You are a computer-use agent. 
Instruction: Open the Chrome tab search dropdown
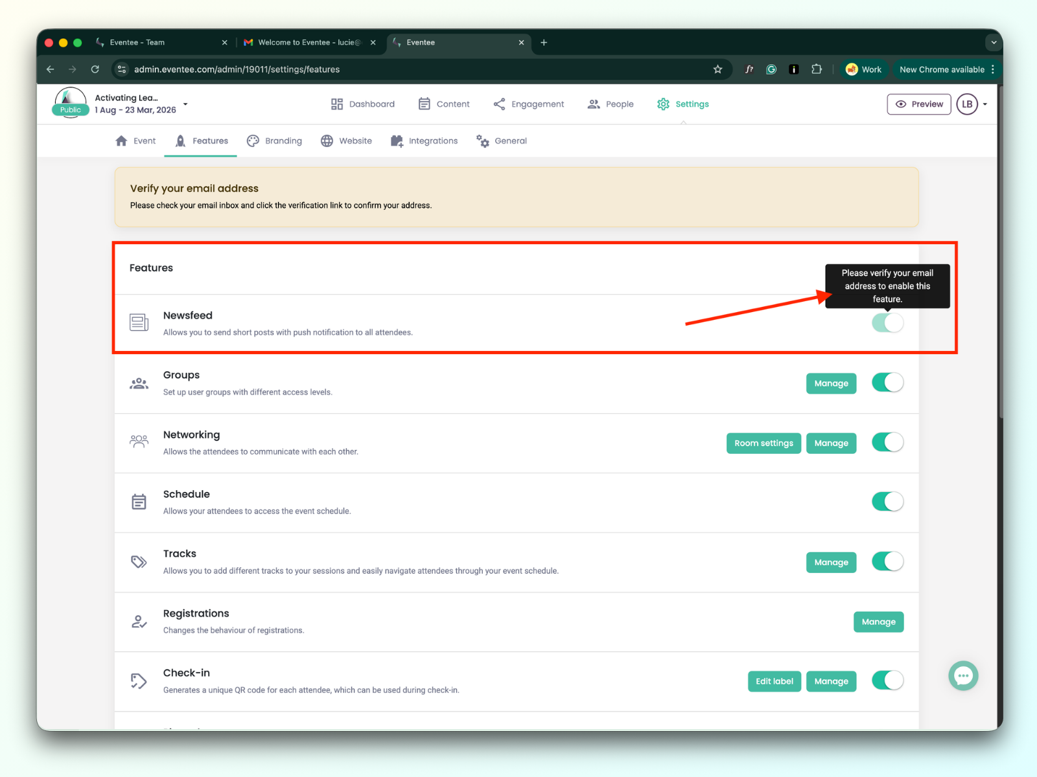click(x=993, y=43)
